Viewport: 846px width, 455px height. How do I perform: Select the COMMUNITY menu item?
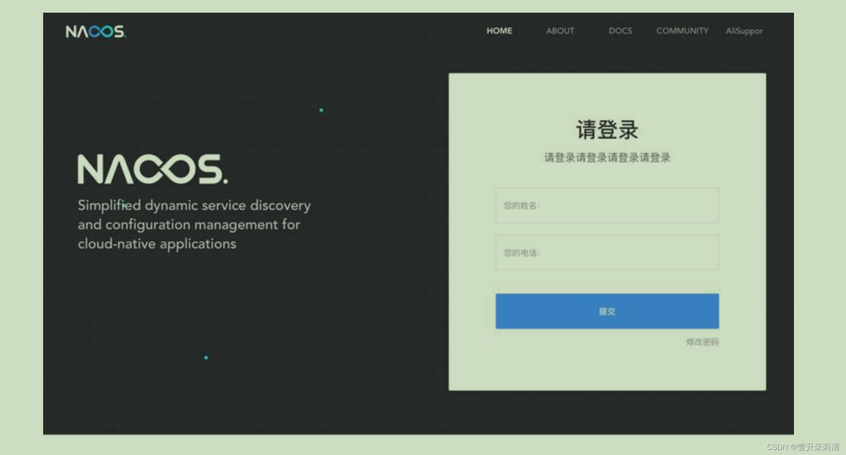click(682, 31)
